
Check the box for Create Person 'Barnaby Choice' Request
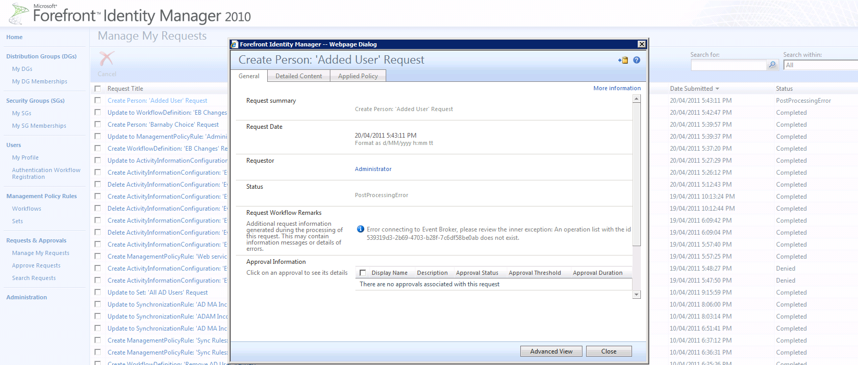pyautogui.click(x=98, y=125)
